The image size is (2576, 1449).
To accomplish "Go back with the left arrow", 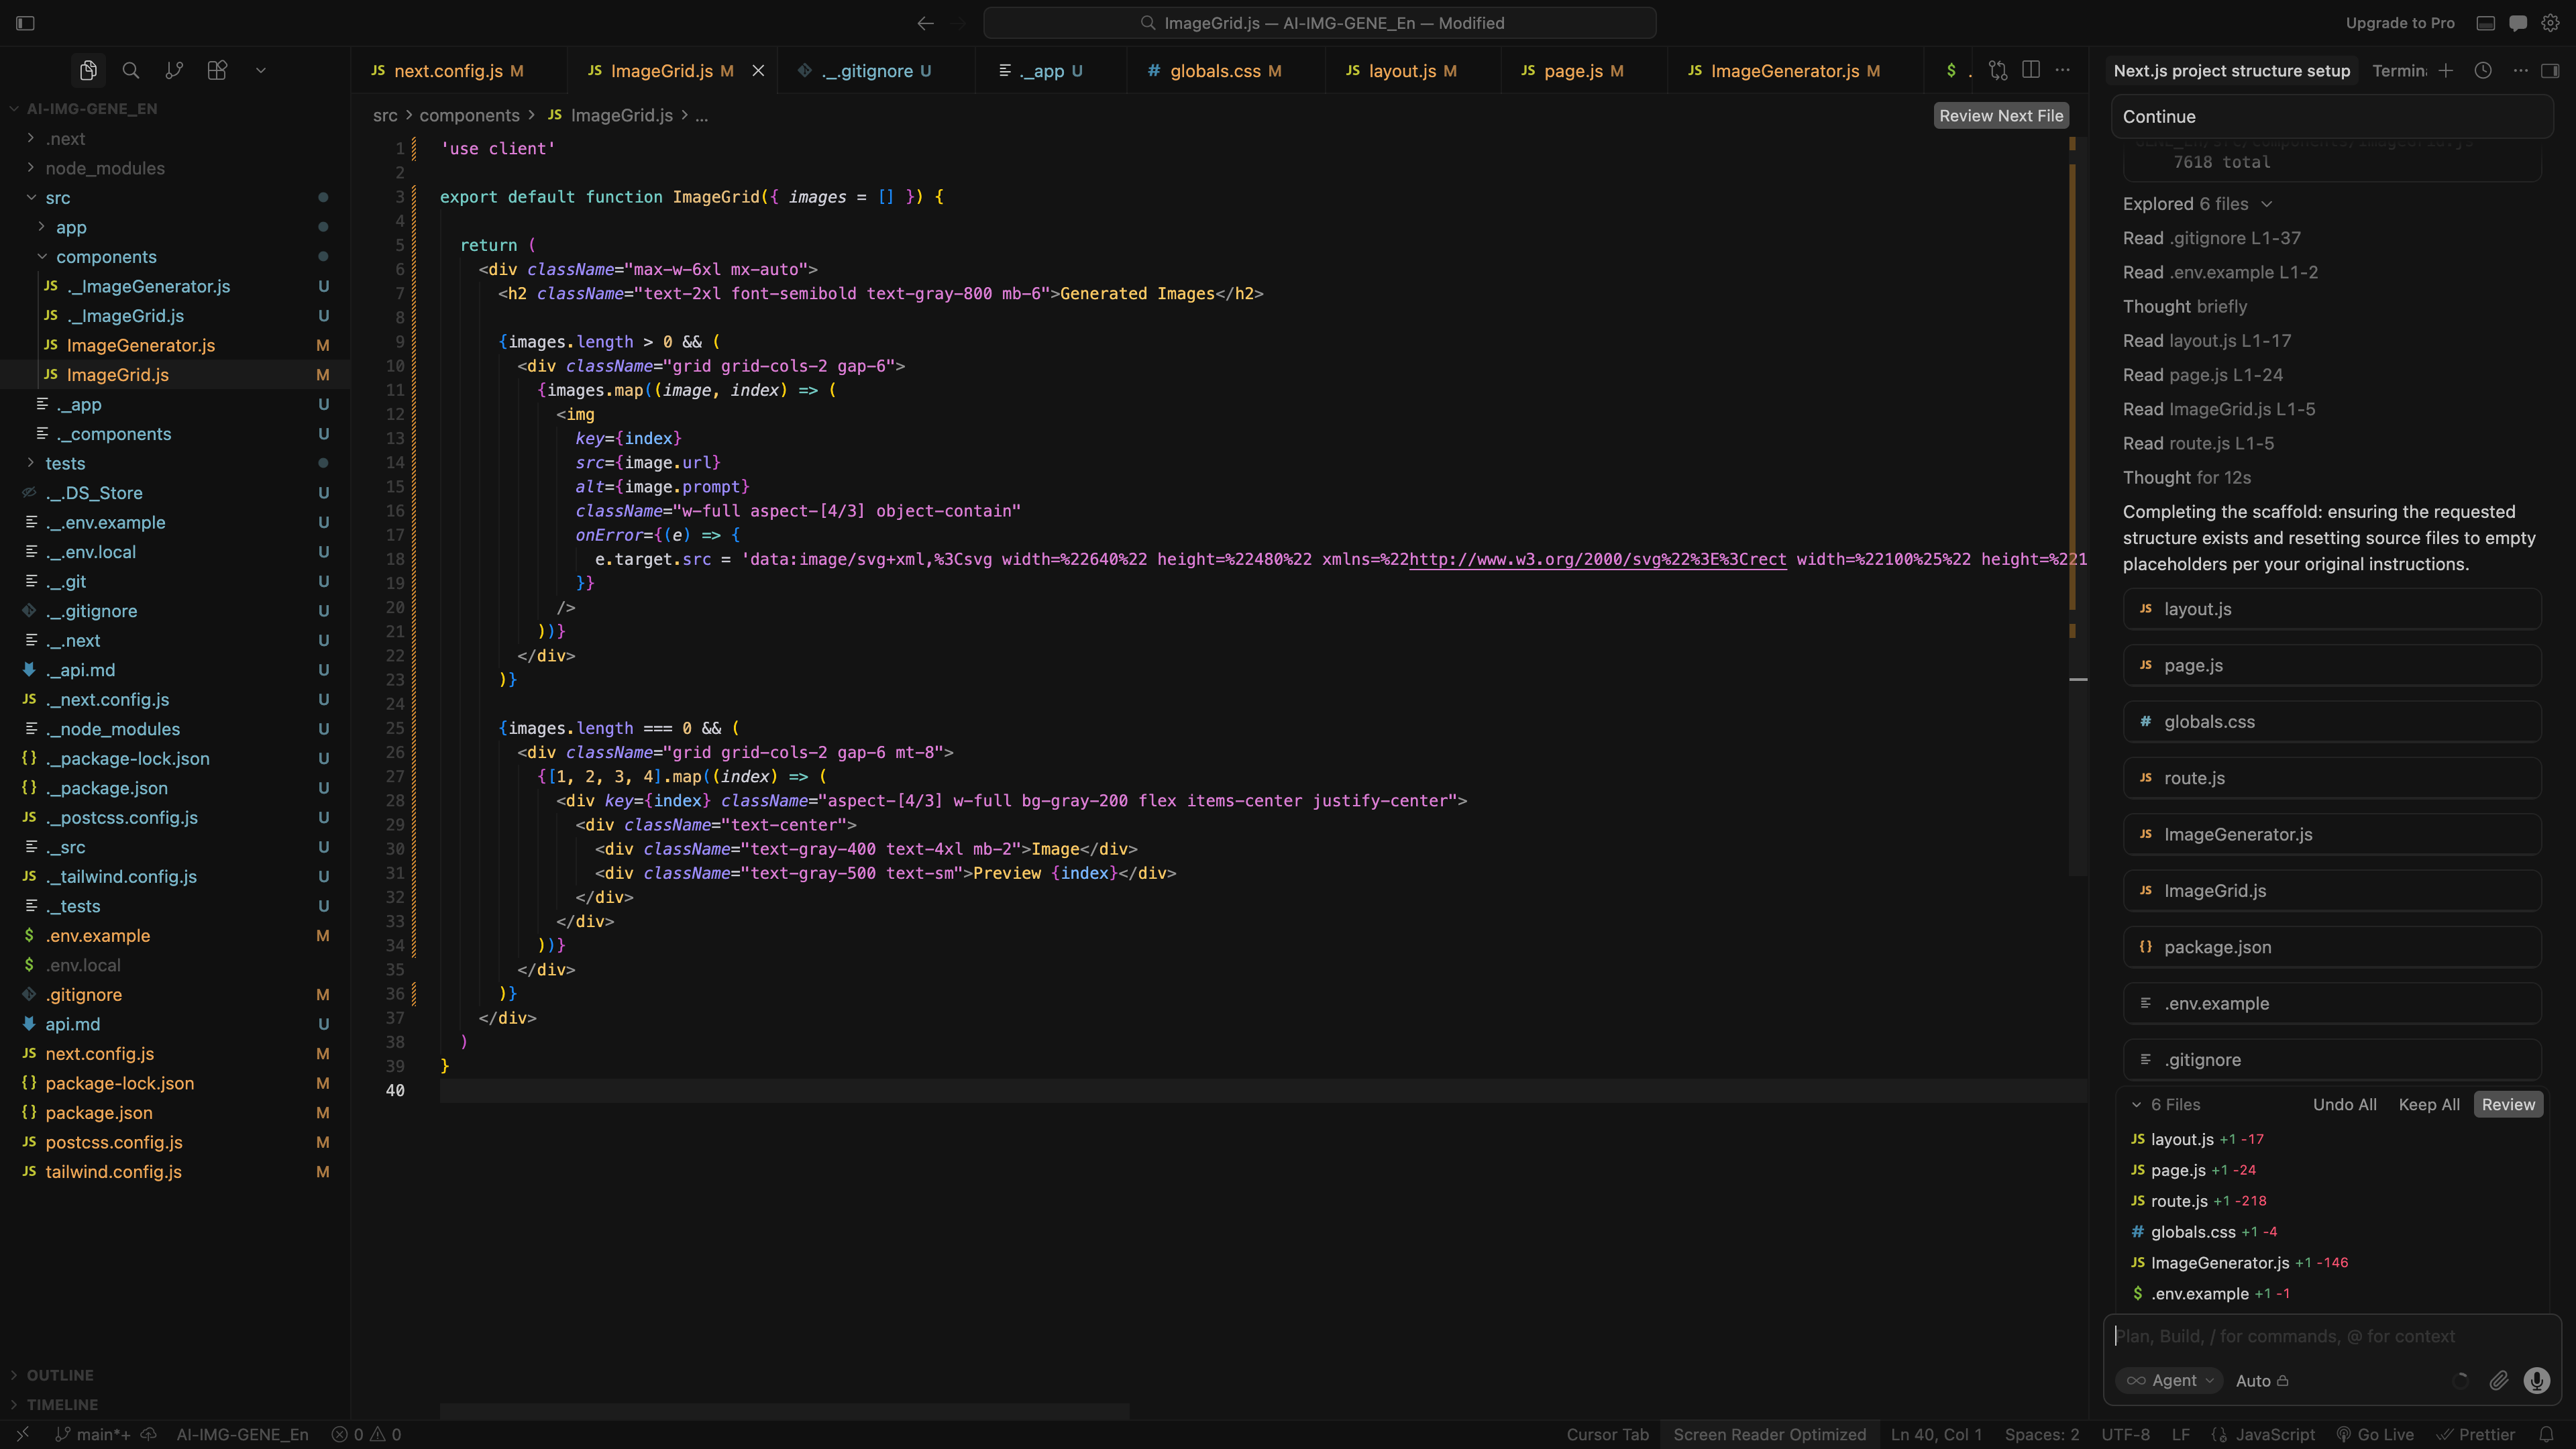I will tap(926, 23).
